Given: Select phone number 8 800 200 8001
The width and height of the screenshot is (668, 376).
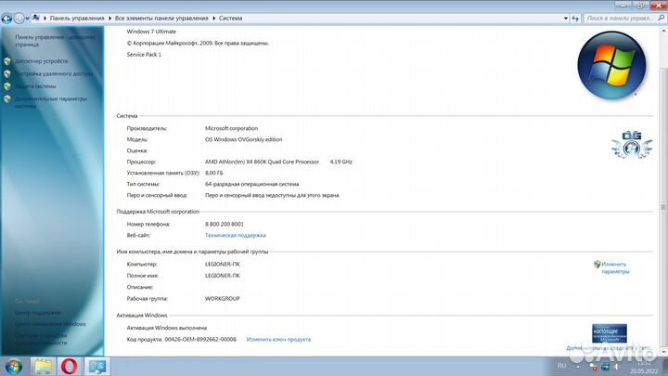Looking at the screenshot, I should 225,225.
